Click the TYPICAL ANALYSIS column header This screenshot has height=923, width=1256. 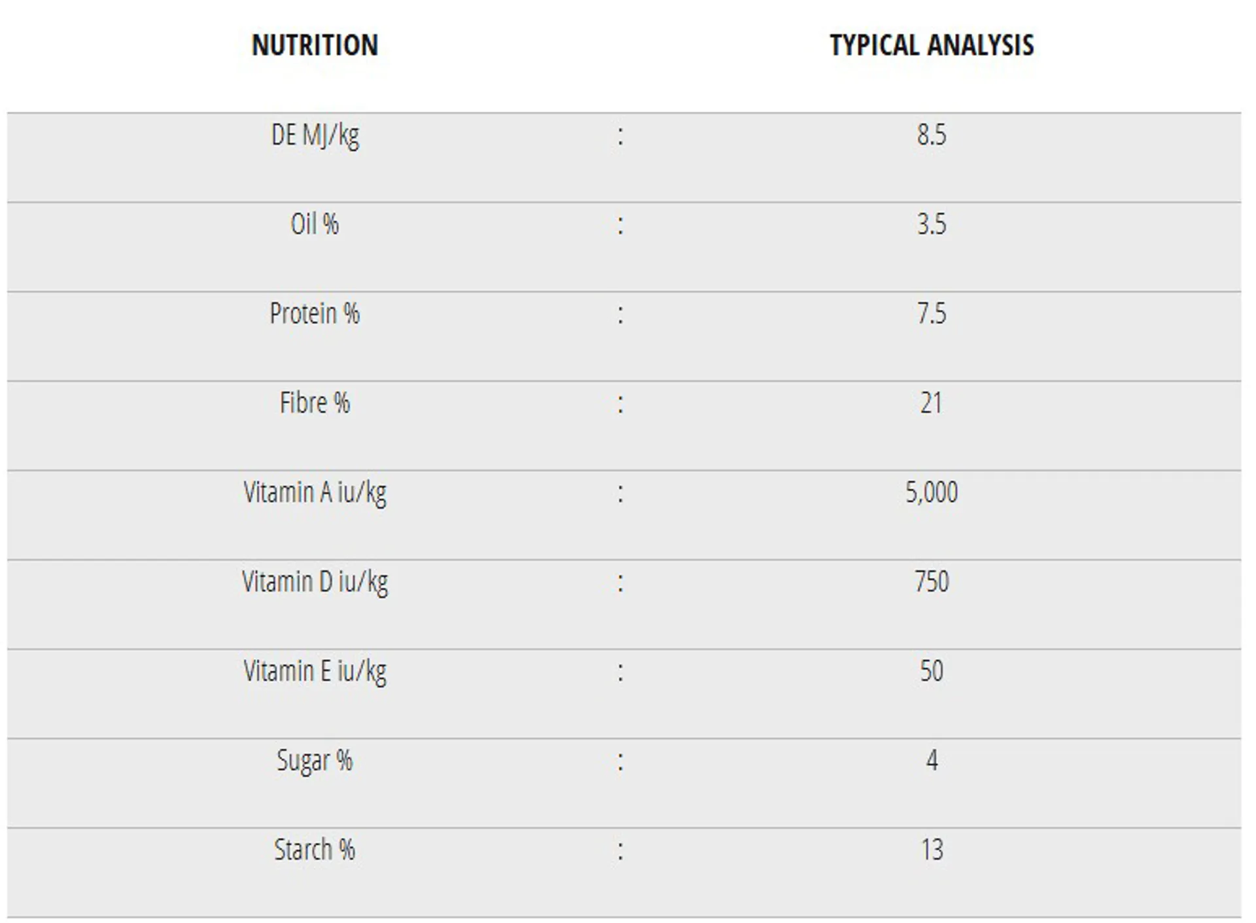932,45
